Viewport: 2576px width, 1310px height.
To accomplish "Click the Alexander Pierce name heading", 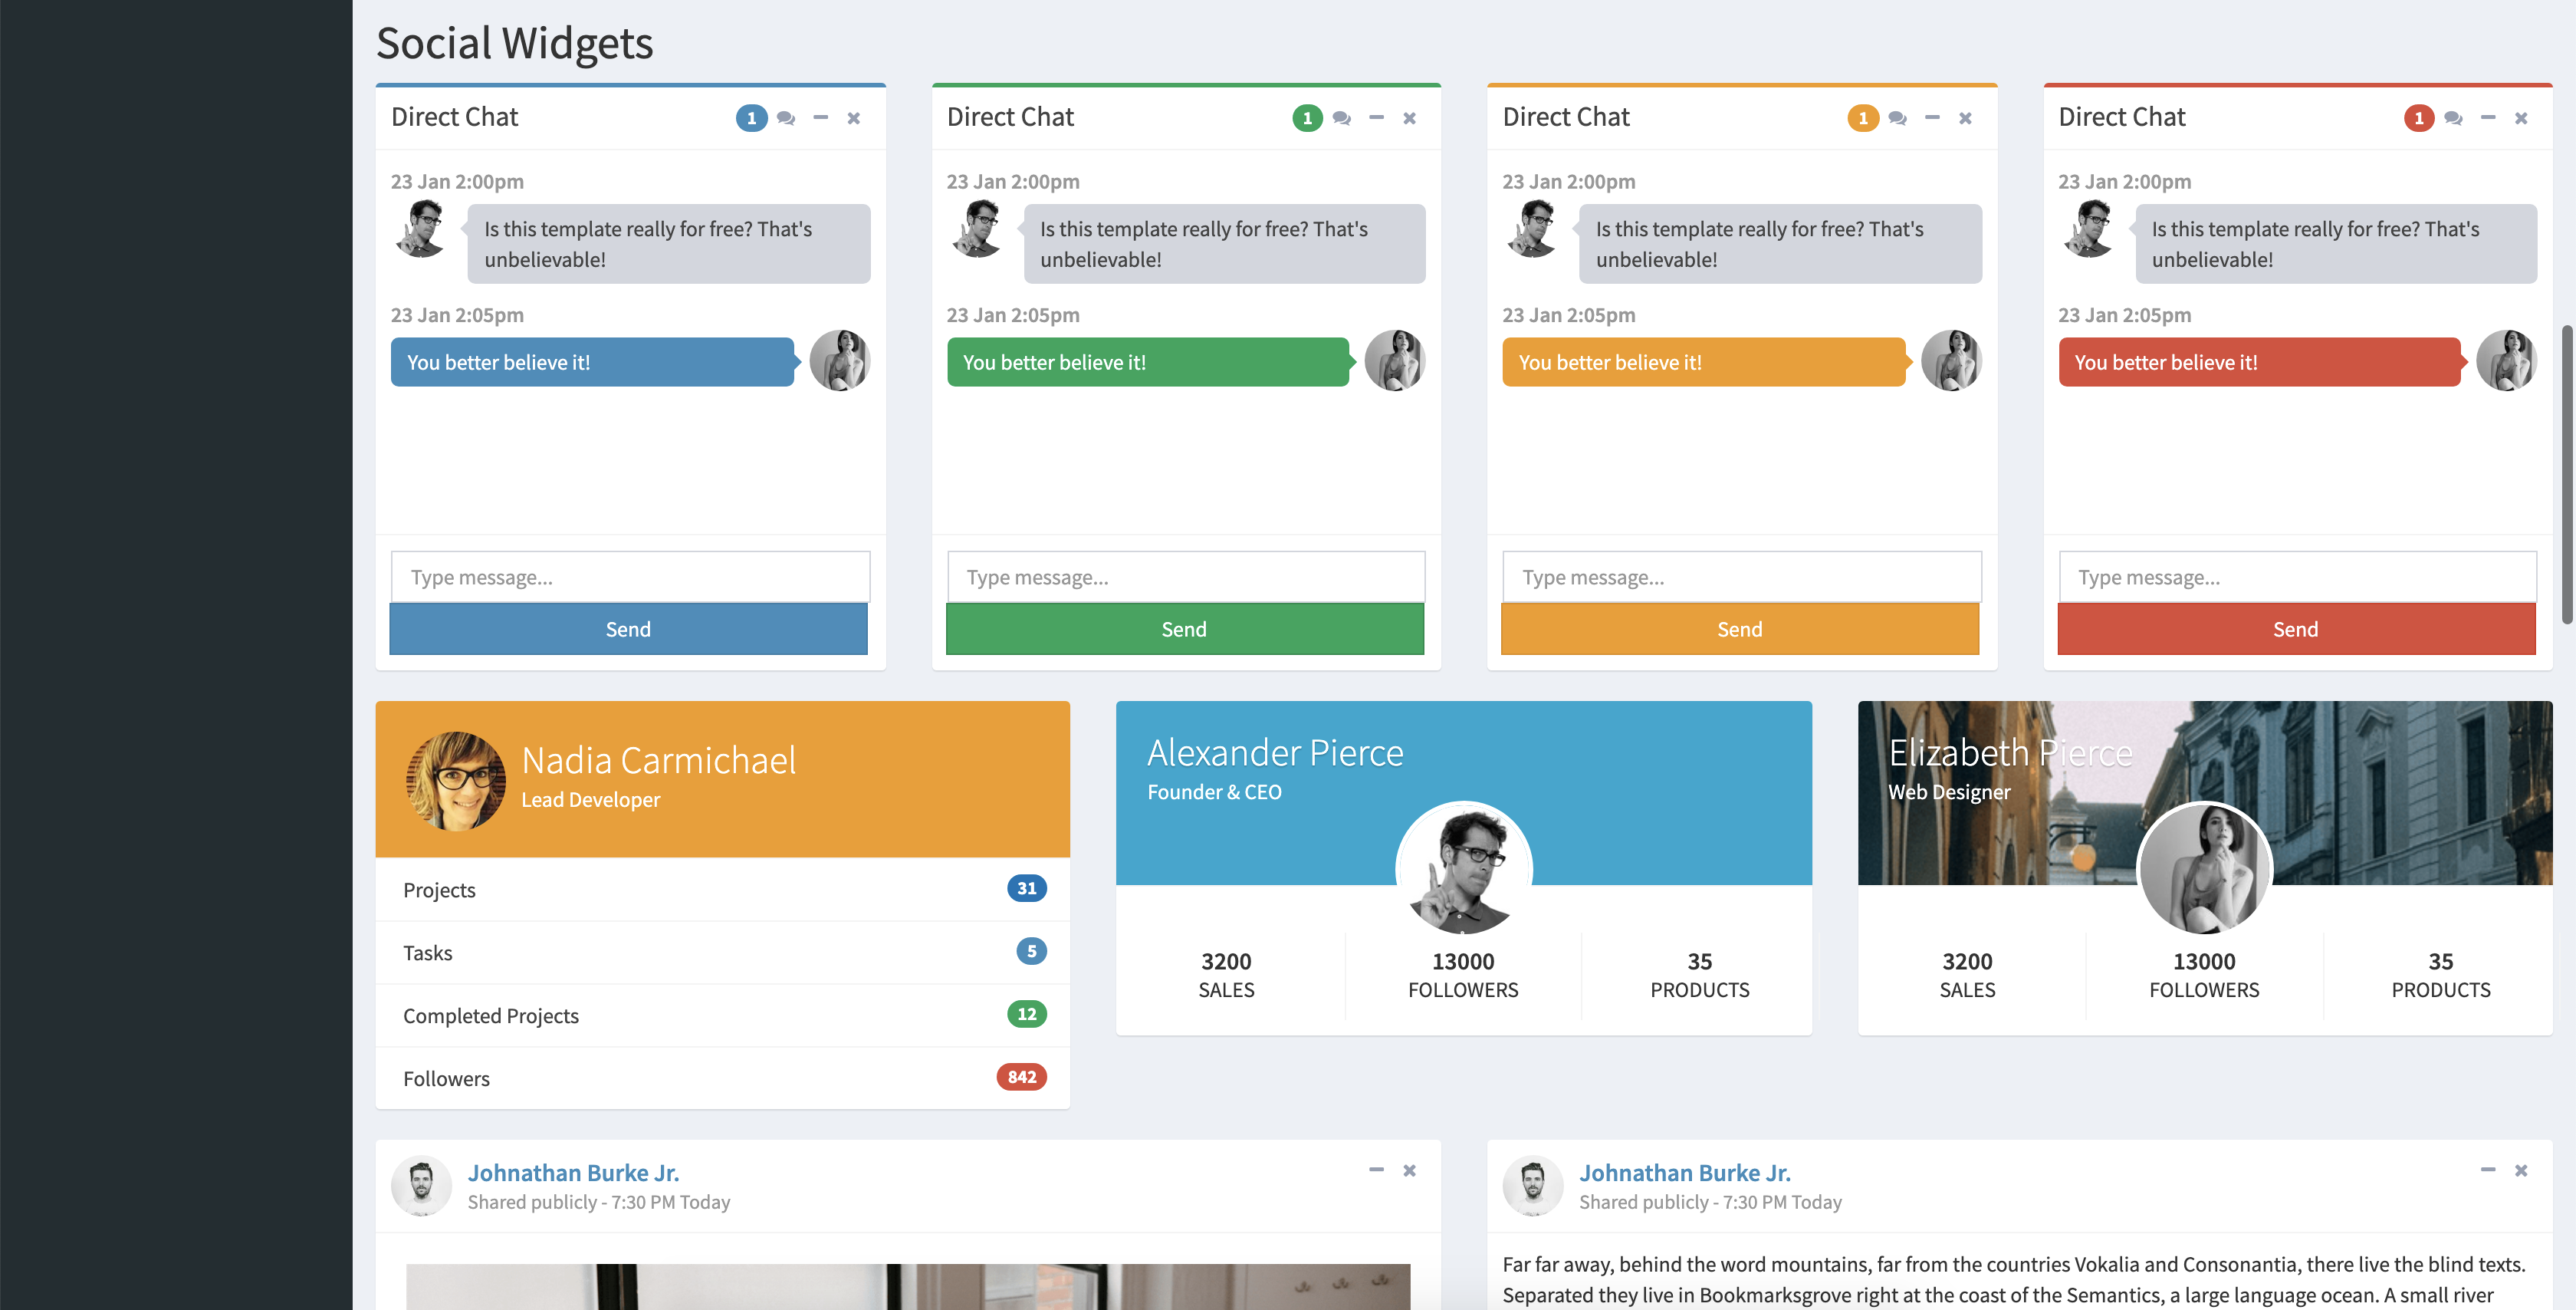I will (x=1275, y=752).
